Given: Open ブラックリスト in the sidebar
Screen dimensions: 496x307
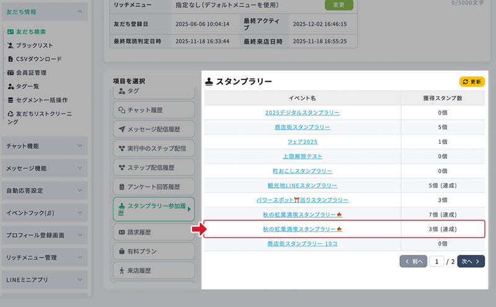Looking at the screenshot, I should click(34, 45).
